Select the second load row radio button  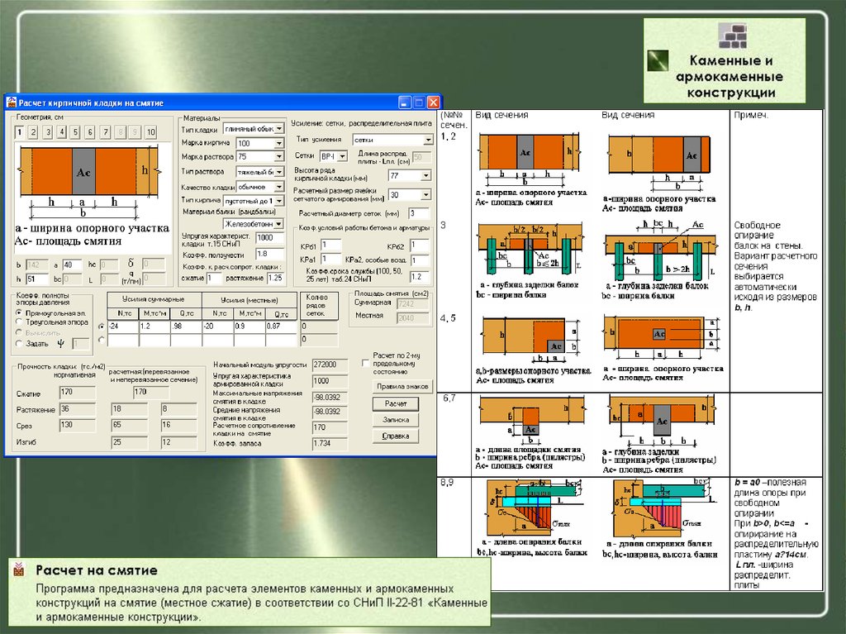click(x=102, y=340)
